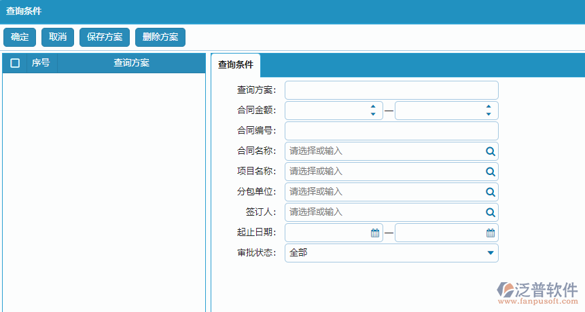Expand the 审批状态 dropdown arrow
The height and width of the screenshot is (312, 585).
491,253
